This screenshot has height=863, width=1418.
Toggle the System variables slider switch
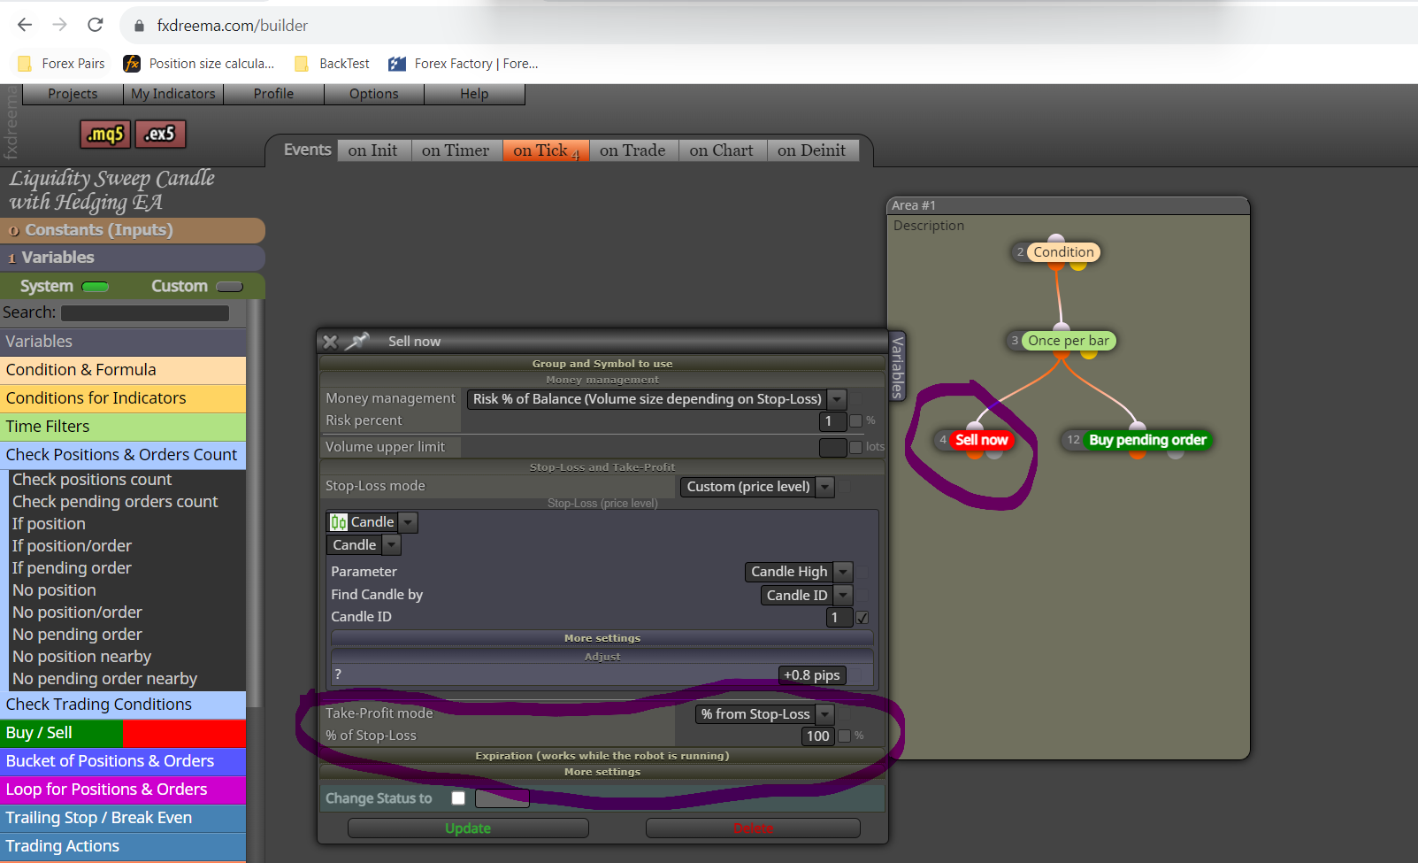pos(95,287)
